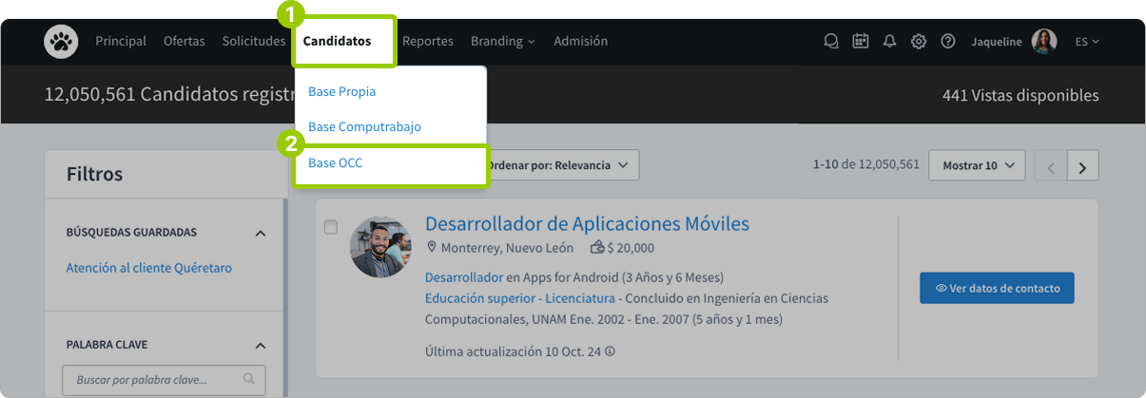Click Jaqueline's profile avatar
This screenshot has height=398, width=1146.
[1044, 42]
